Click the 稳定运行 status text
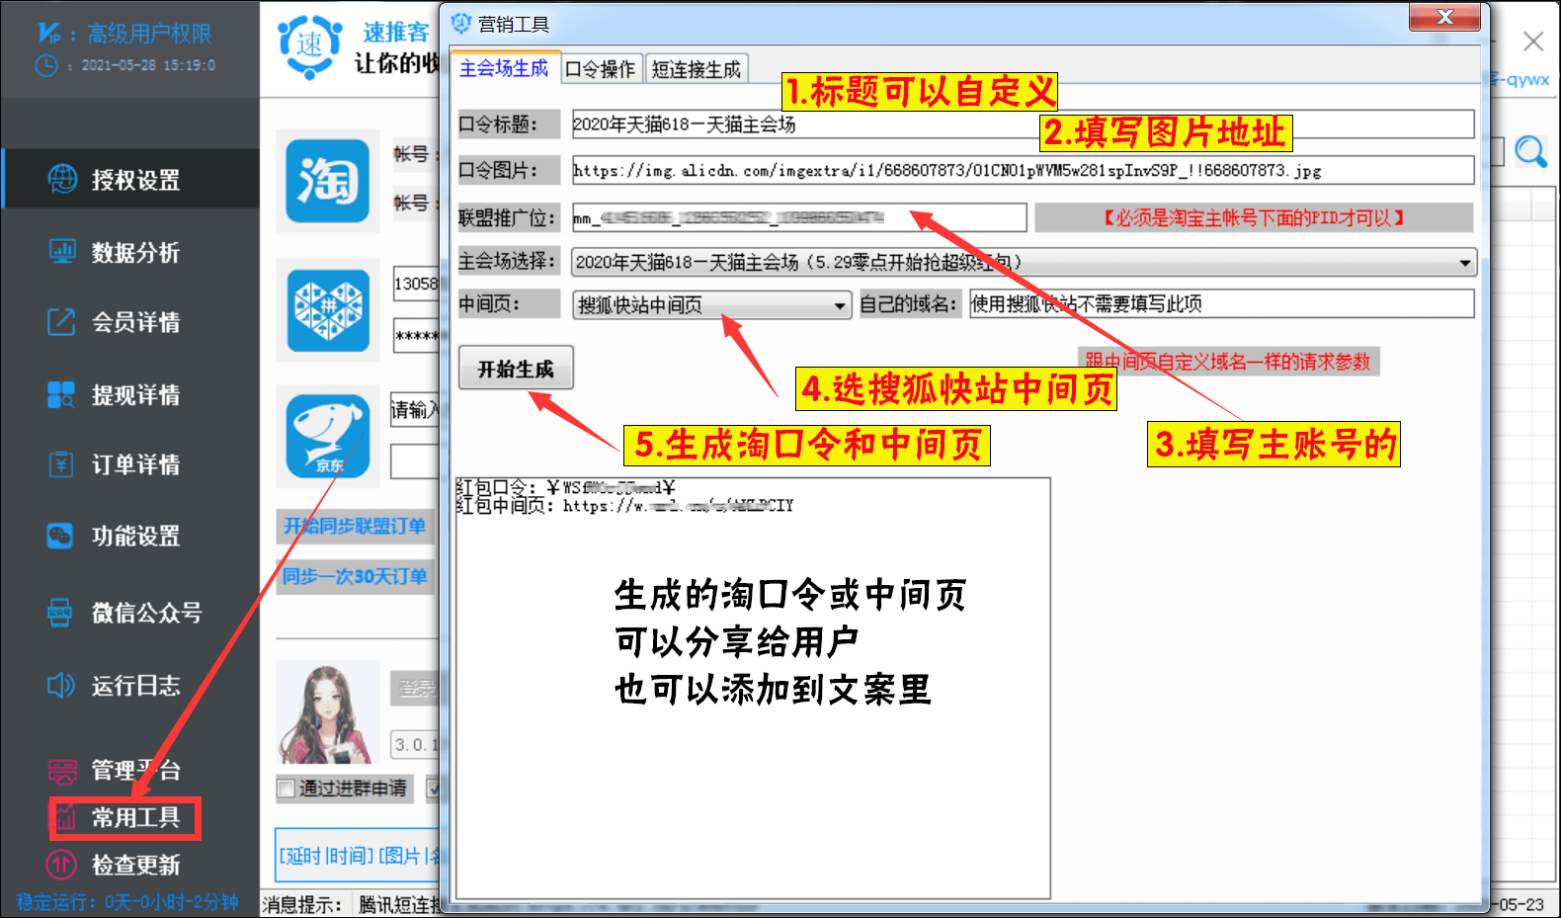Viewport: 1561px width, 918px height. (x=126, y=902)
